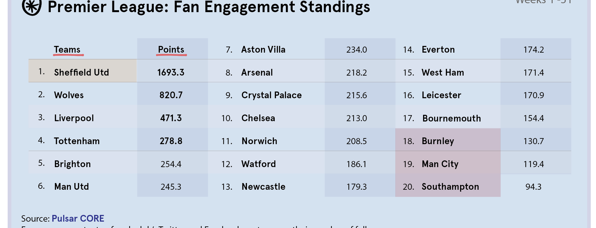596x228 pixels.
Task: Click the Tottenham team entry
Action: coord(77,141)
